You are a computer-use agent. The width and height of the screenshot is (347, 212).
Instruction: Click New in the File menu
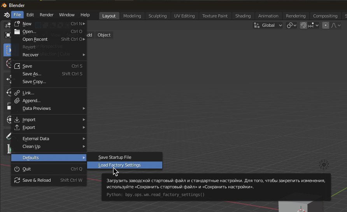click(x=49, y=24)
